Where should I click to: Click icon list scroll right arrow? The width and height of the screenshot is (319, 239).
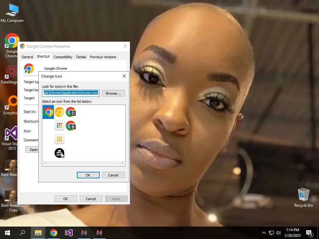(x=122, y=163)
